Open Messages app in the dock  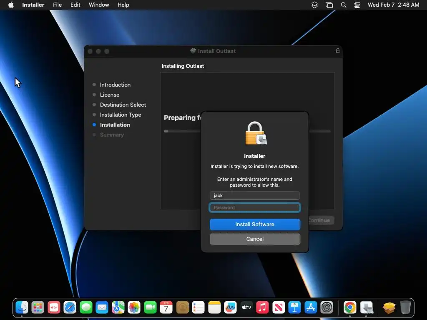coord(86,307)
